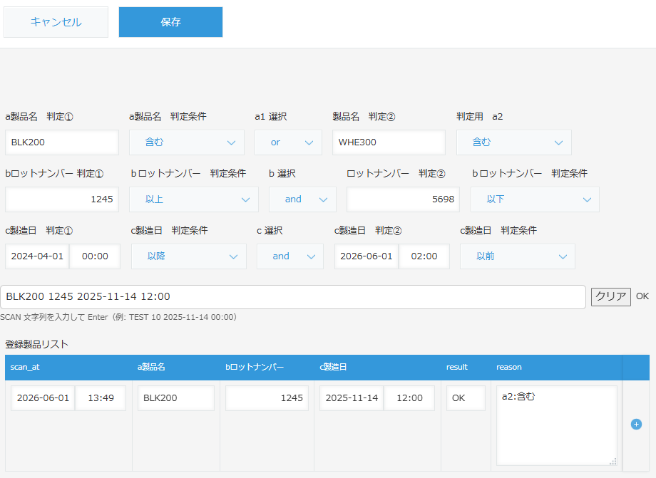Screen dimensions: 656x478
Task: Clear scan text with クリア button
Action: (x=610, y=296)
